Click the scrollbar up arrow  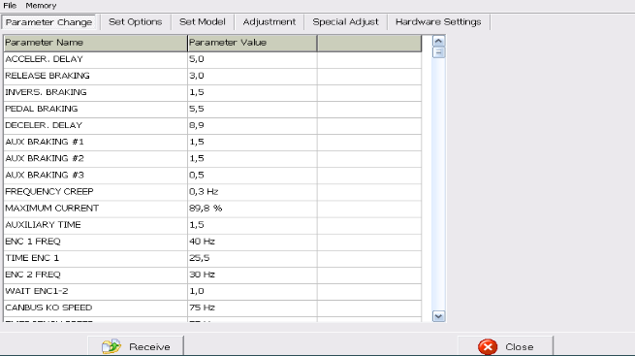(x=438, y=41)
